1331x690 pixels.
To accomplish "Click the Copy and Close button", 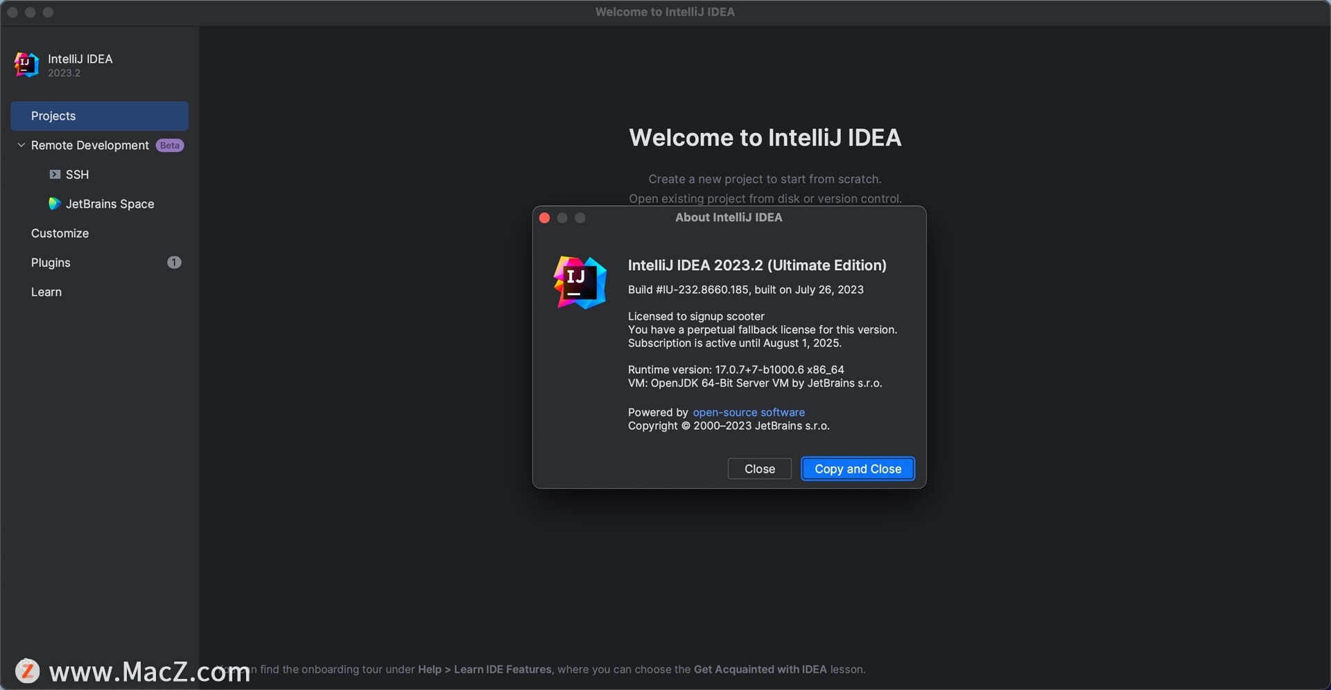I will (858, 469).
